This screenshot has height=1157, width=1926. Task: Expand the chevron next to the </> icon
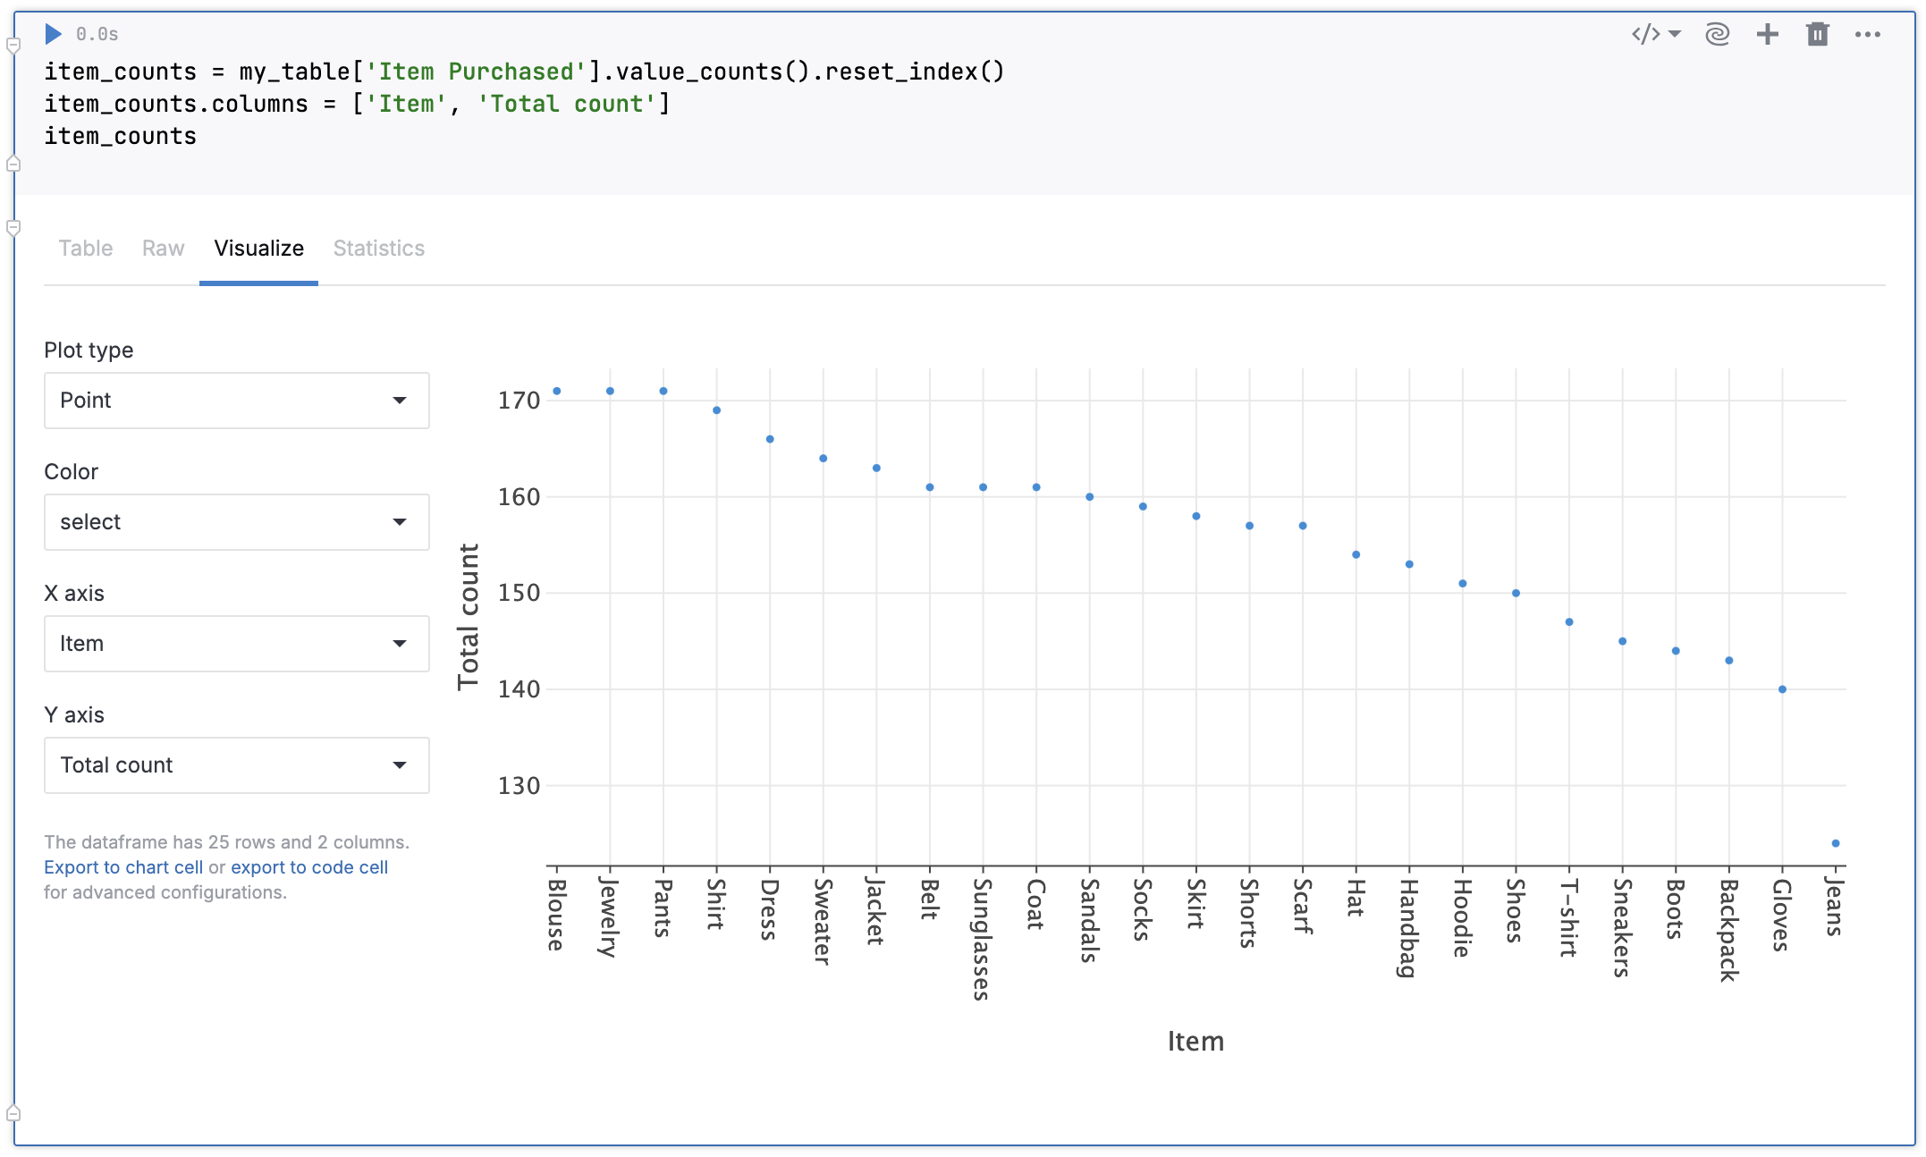click(x=1674, y=34)
